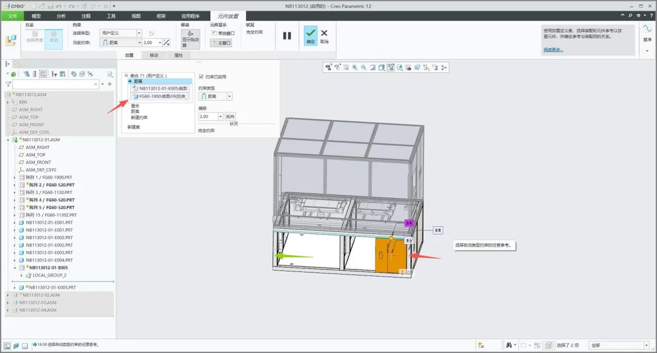Open the datum display filters icon
Image resolution: width=657 pixels, height=353 pixels.
coord(426,68)
